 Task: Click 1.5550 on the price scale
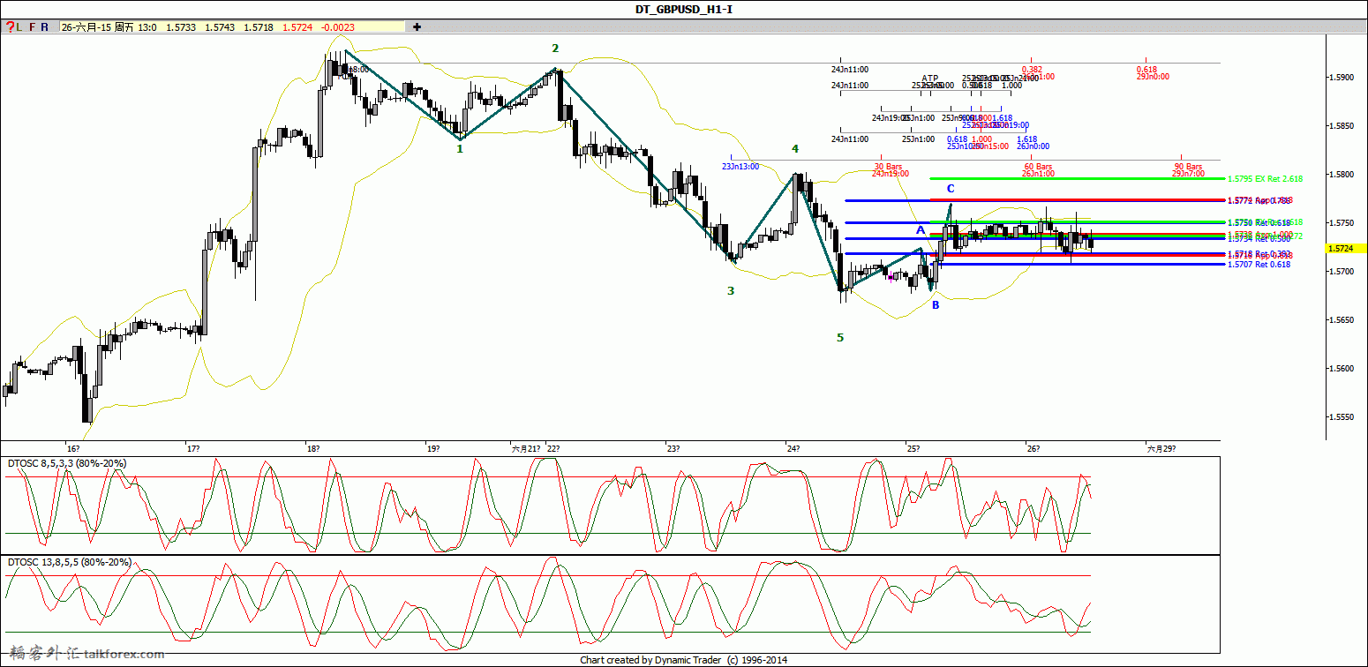coord(1342,416)
